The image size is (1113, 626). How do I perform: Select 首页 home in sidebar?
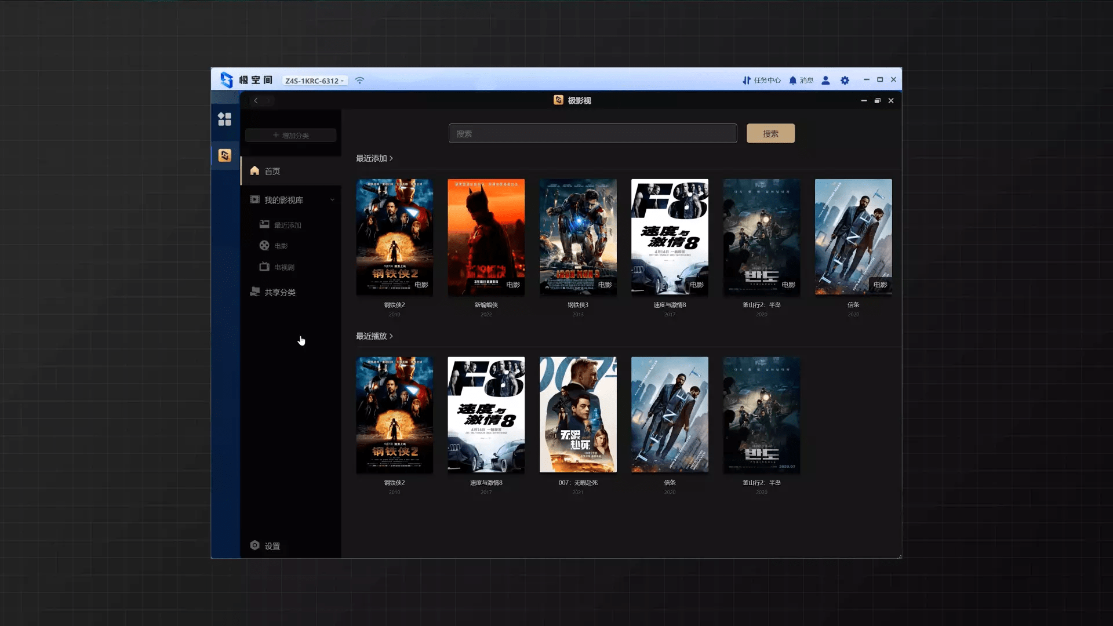coord(290,171)
